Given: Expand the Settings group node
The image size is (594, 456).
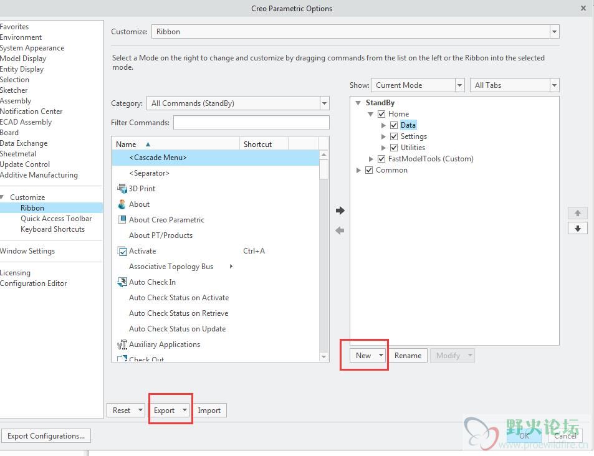Looking at the screenshot, I should (383, 136).
